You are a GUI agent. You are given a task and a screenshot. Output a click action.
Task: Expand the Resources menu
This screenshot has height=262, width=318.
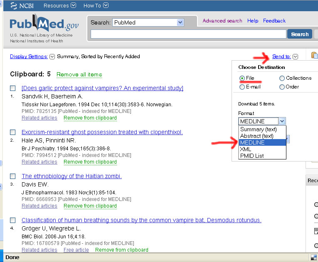pos(59,5)
